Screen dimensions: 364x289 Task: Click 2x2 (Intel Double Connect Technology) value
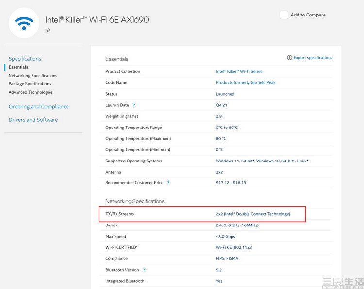pos(253,214)
